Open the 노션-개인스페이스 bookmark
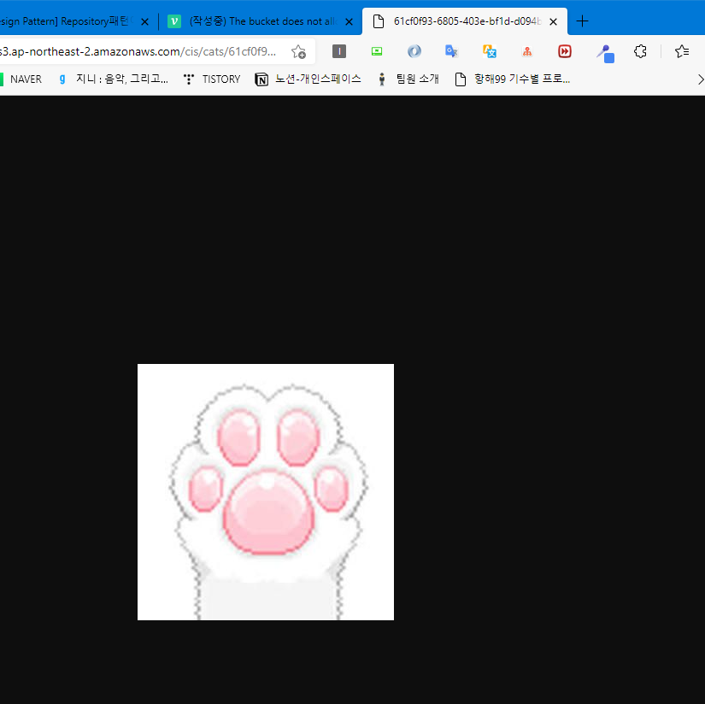 click(x=308, y=79)
